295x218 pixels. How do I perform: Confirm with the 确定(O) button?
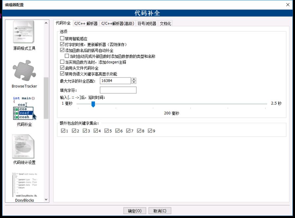135,211
